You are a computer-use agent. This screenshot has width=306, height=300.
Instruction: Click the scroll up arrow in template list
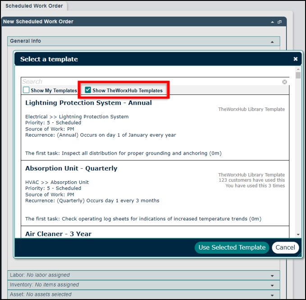(x=298, y=69)
